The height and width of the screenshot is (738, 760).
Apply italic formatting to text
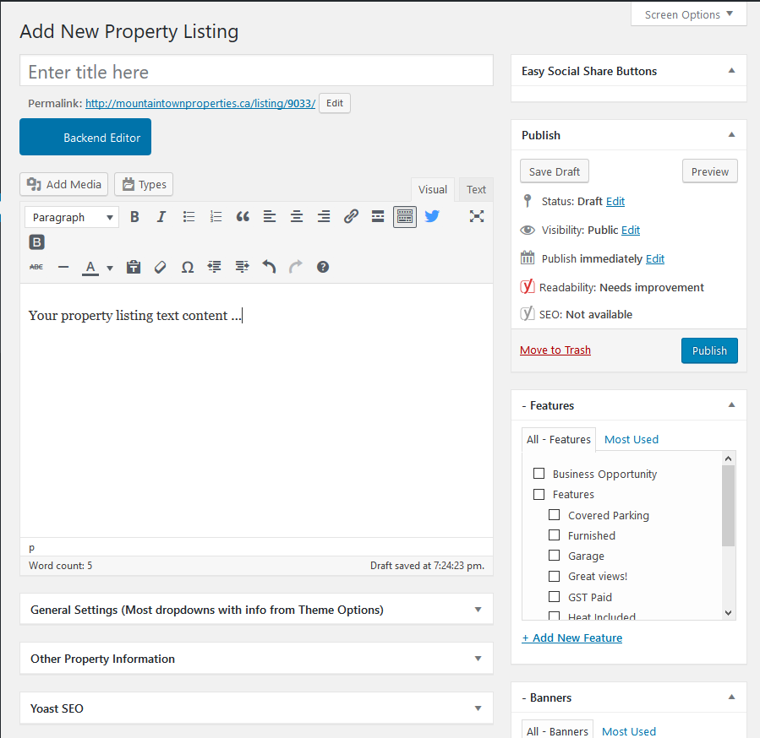click(x=161, y=217)
